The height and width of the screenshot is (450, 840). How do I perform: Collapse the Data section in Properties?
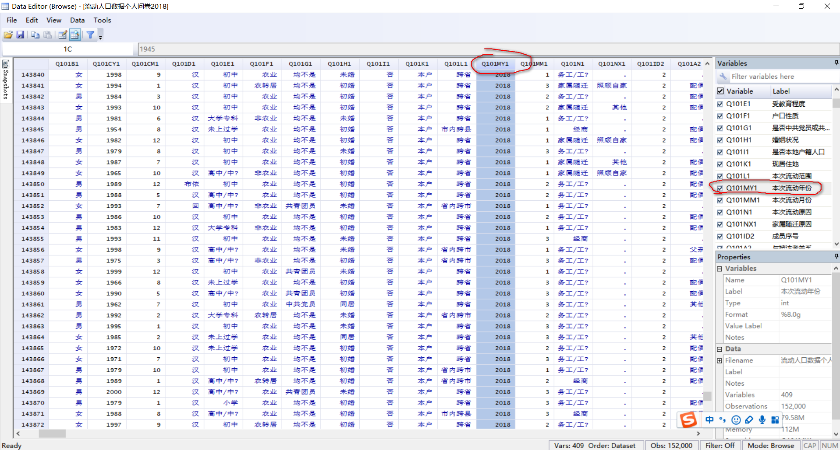[x=719, y=349]
